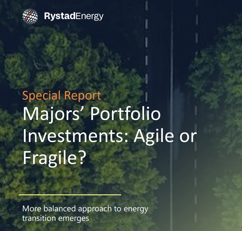Select the orange 'Special Report' heading
The width and height of the screenshot is (242, 231).
[62, 95]
